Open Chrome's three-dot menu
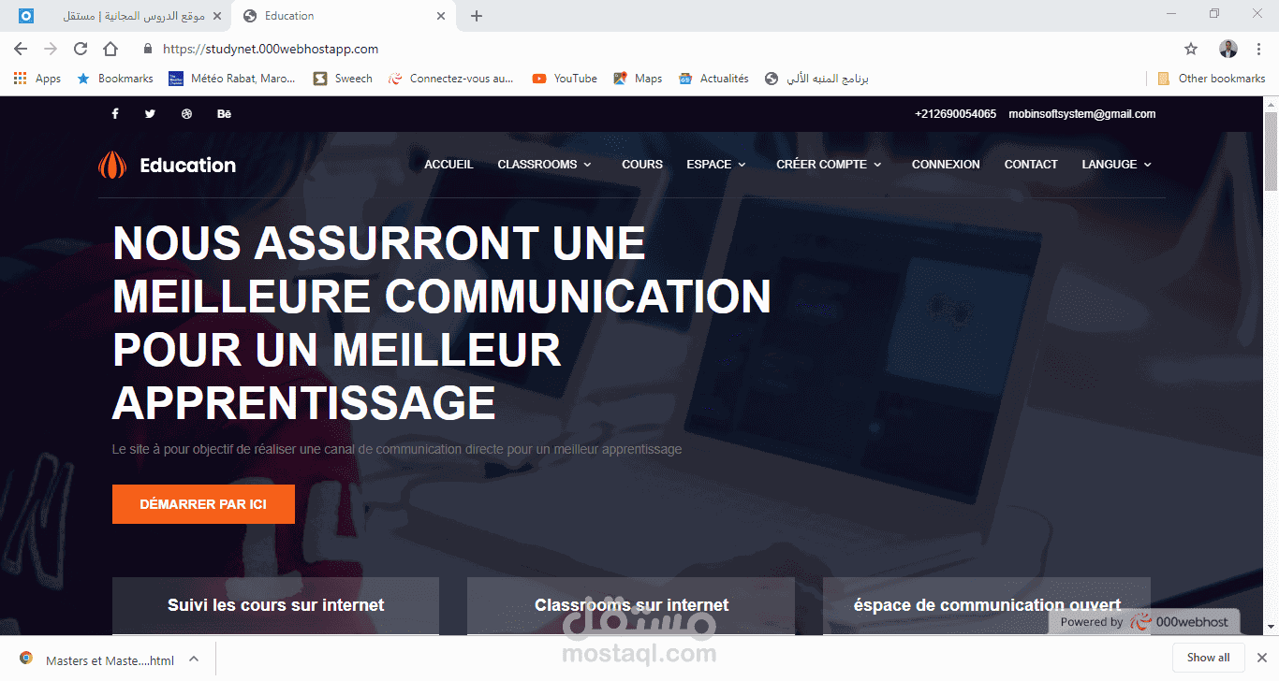This screenshot has height=681, width=1279. click(x=1257, y=49)
